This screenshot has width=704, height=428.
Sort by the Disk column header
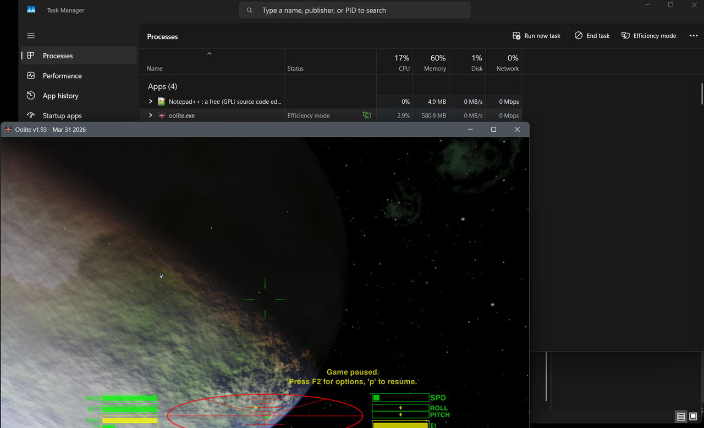pyautogui.click(x=468, y=62)
